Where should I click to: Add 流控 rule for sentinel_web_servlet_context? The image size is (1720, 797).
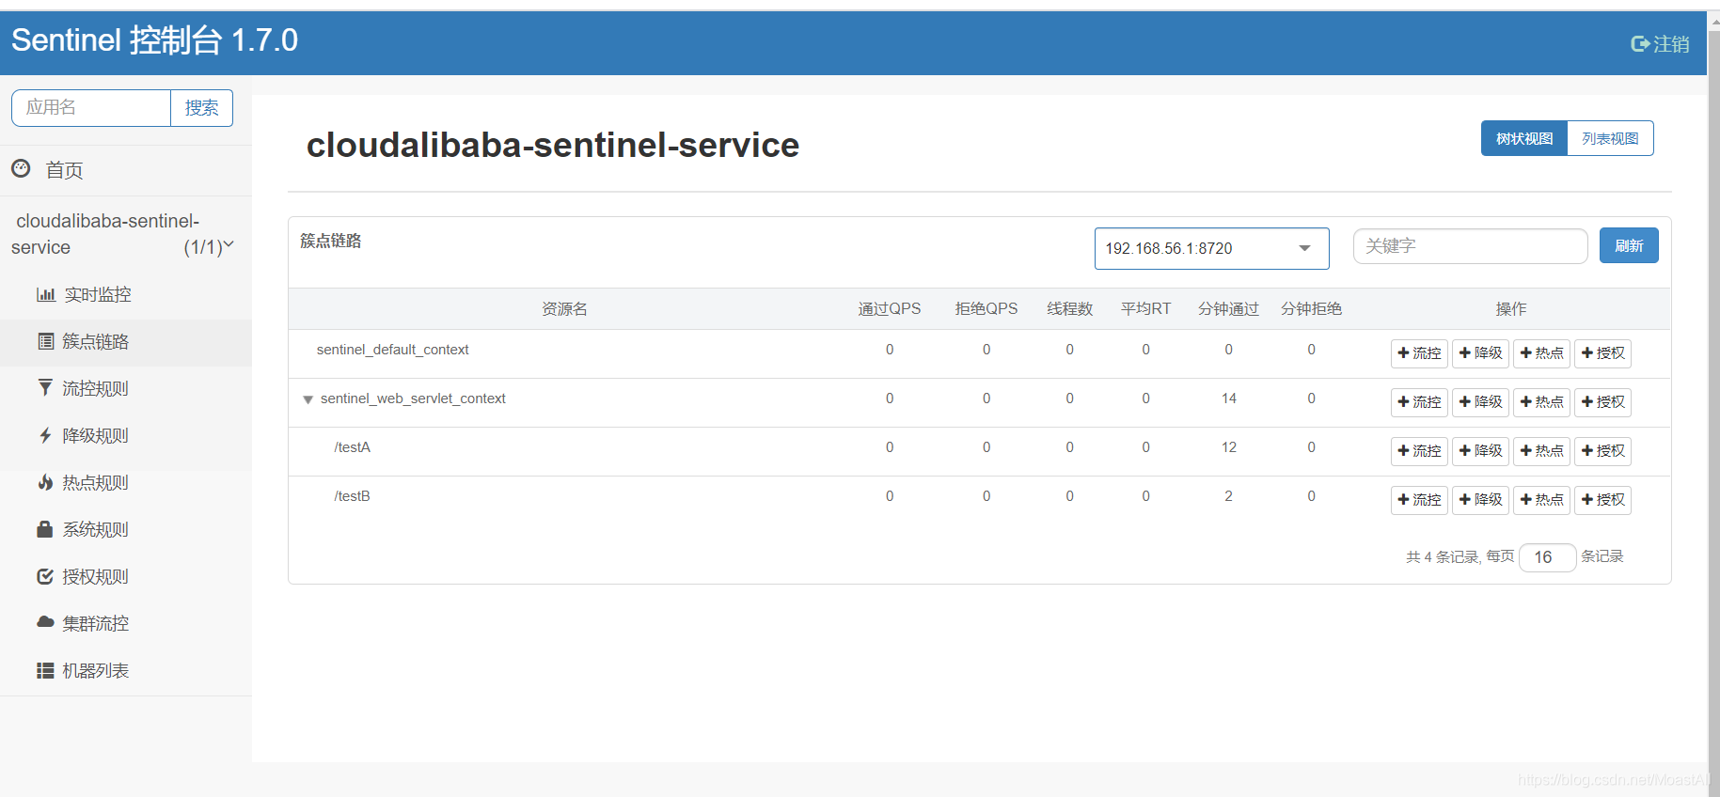[1419, 402]
